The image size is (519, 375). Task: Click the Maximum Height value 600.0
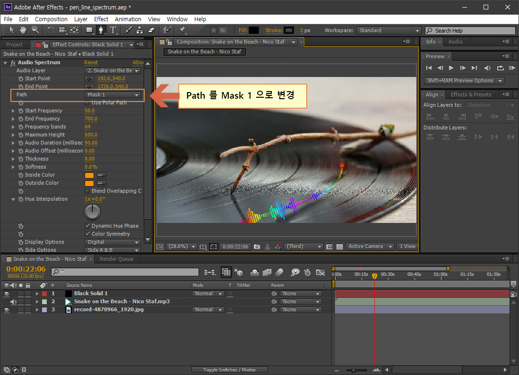pos(91,135)
